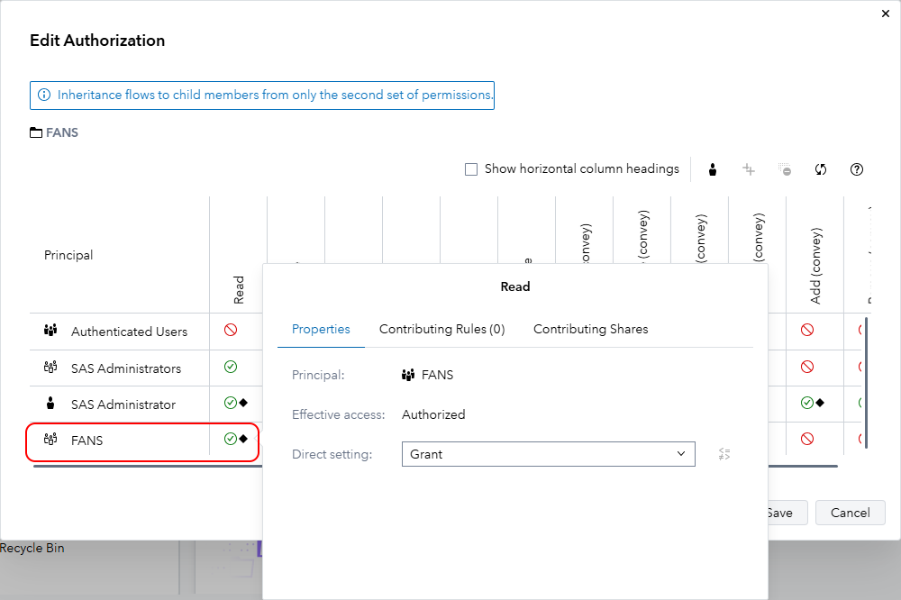Click Add (convey) prohibit icon for SAS Administrators

coord(807,367)
